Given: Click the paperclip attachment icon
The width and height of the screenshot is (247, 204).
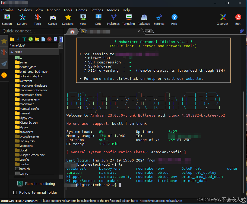Looking at the screenshot, I should 242,31.
